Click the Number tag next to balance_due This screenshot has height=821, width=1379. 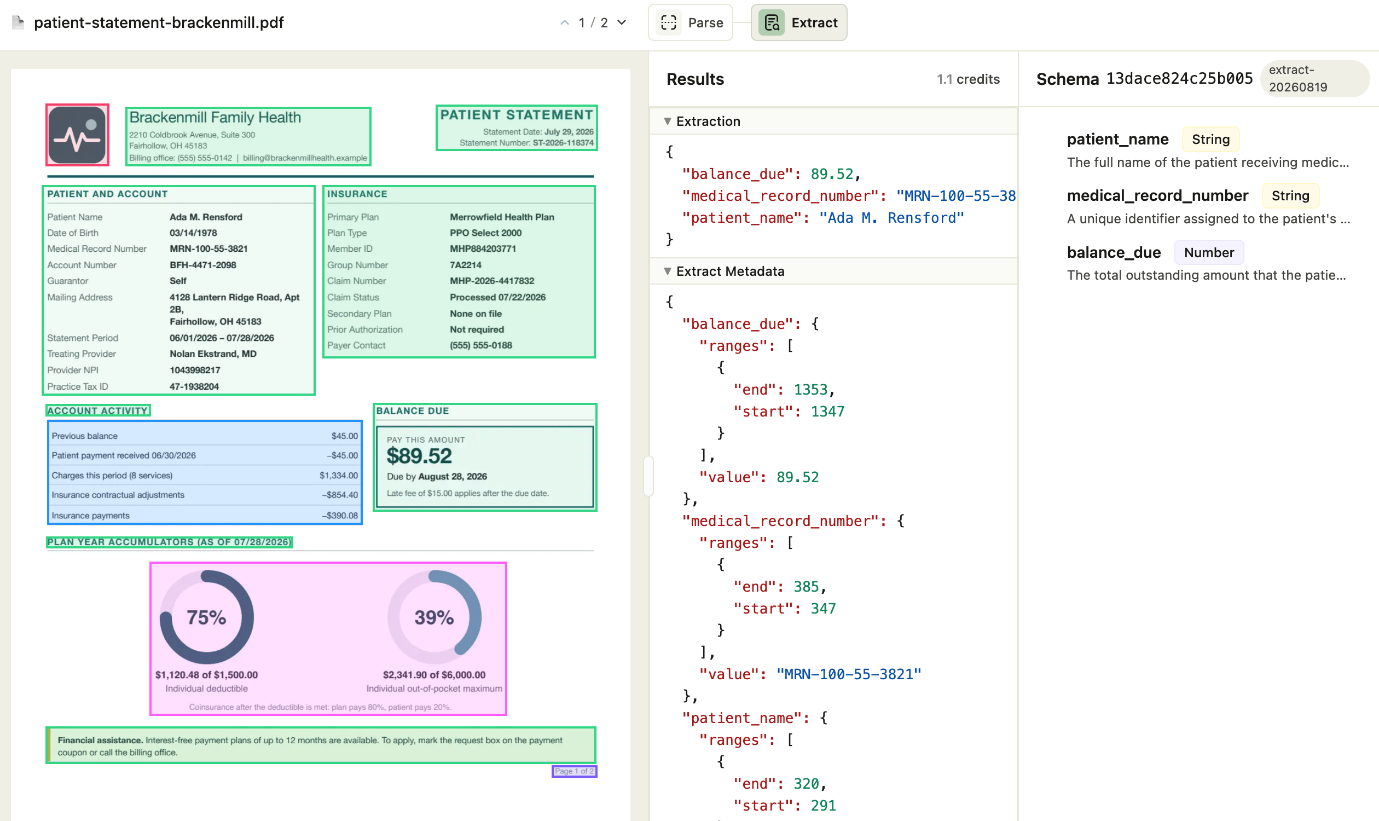[x=1209, y=253]
